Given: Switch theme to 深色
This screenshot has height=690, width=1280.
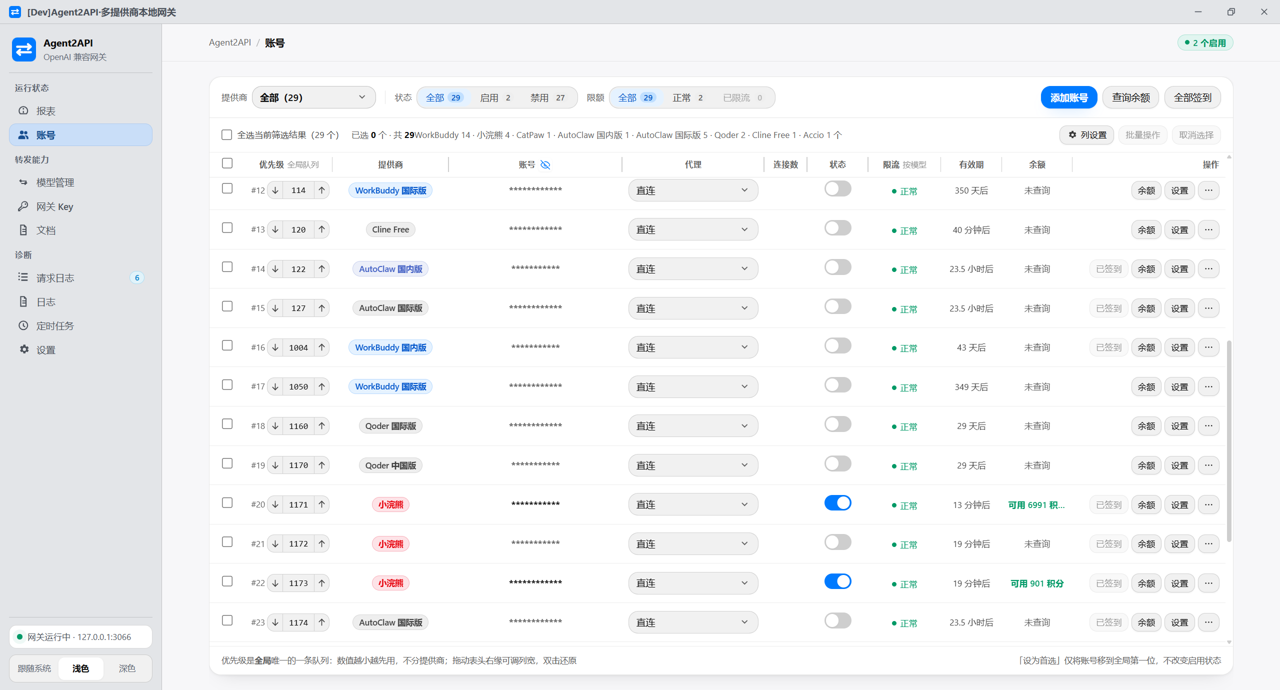Looking at the screenshot, I should pos(127,668).
